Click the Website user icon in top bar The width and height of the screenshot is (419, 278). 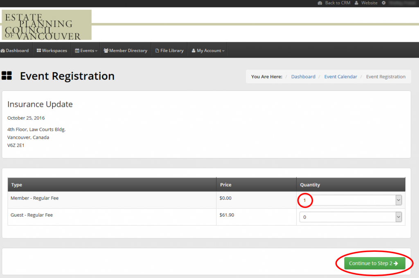(356, 3)
